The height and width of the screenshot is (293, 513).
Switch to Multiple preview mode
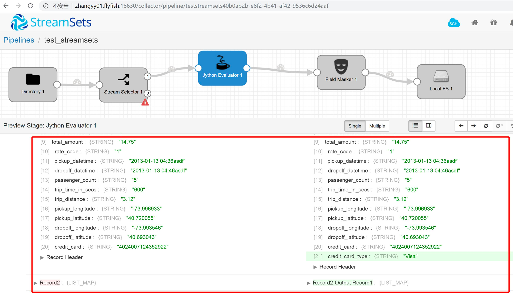pos(376,125)
